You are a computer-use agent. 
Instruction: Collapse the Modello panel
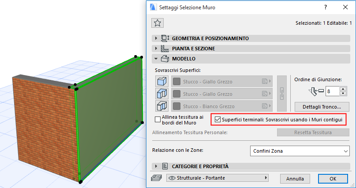tap(156, 59)
